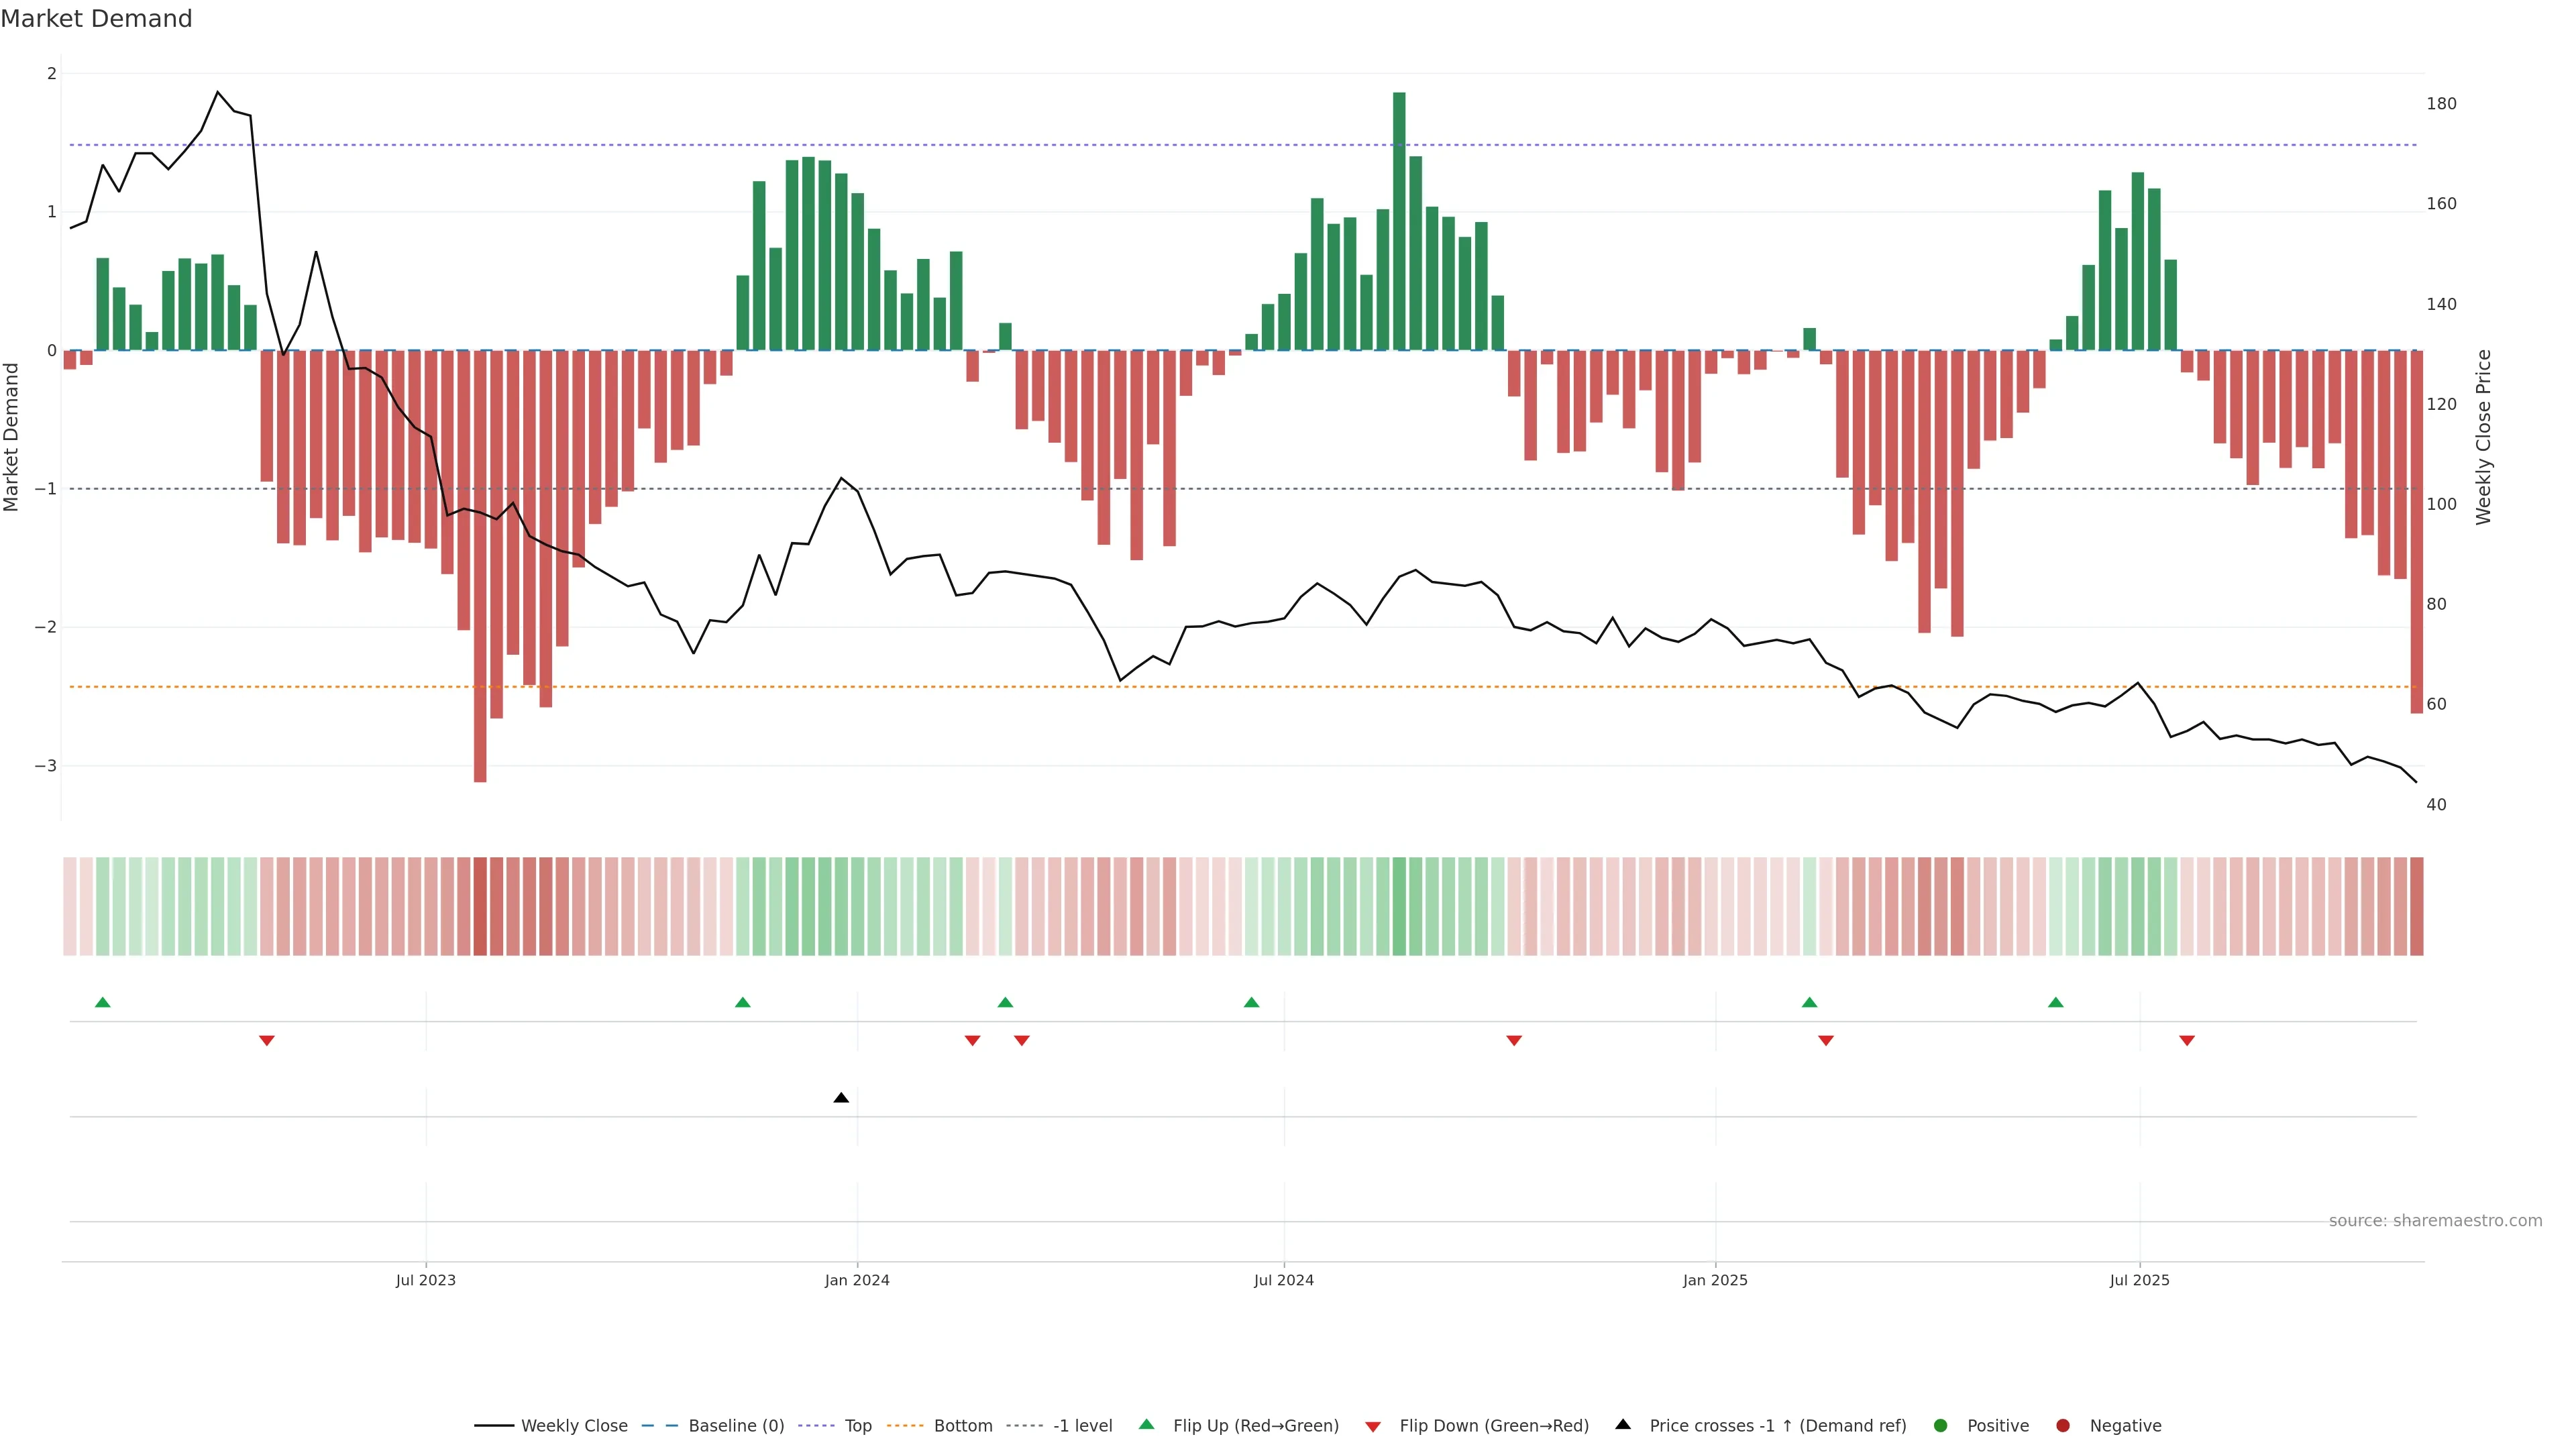The width and height of the screenshot is (2576, 1449).
Task: Click the rightmost red Flip Down triangle marker
Action: pyautogui.click(x=2187, y=1041)
